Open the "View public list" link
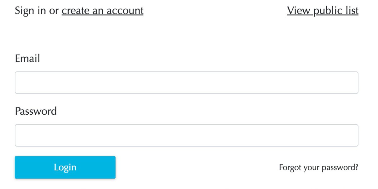 pyautogui.click(x=323, y=11)
